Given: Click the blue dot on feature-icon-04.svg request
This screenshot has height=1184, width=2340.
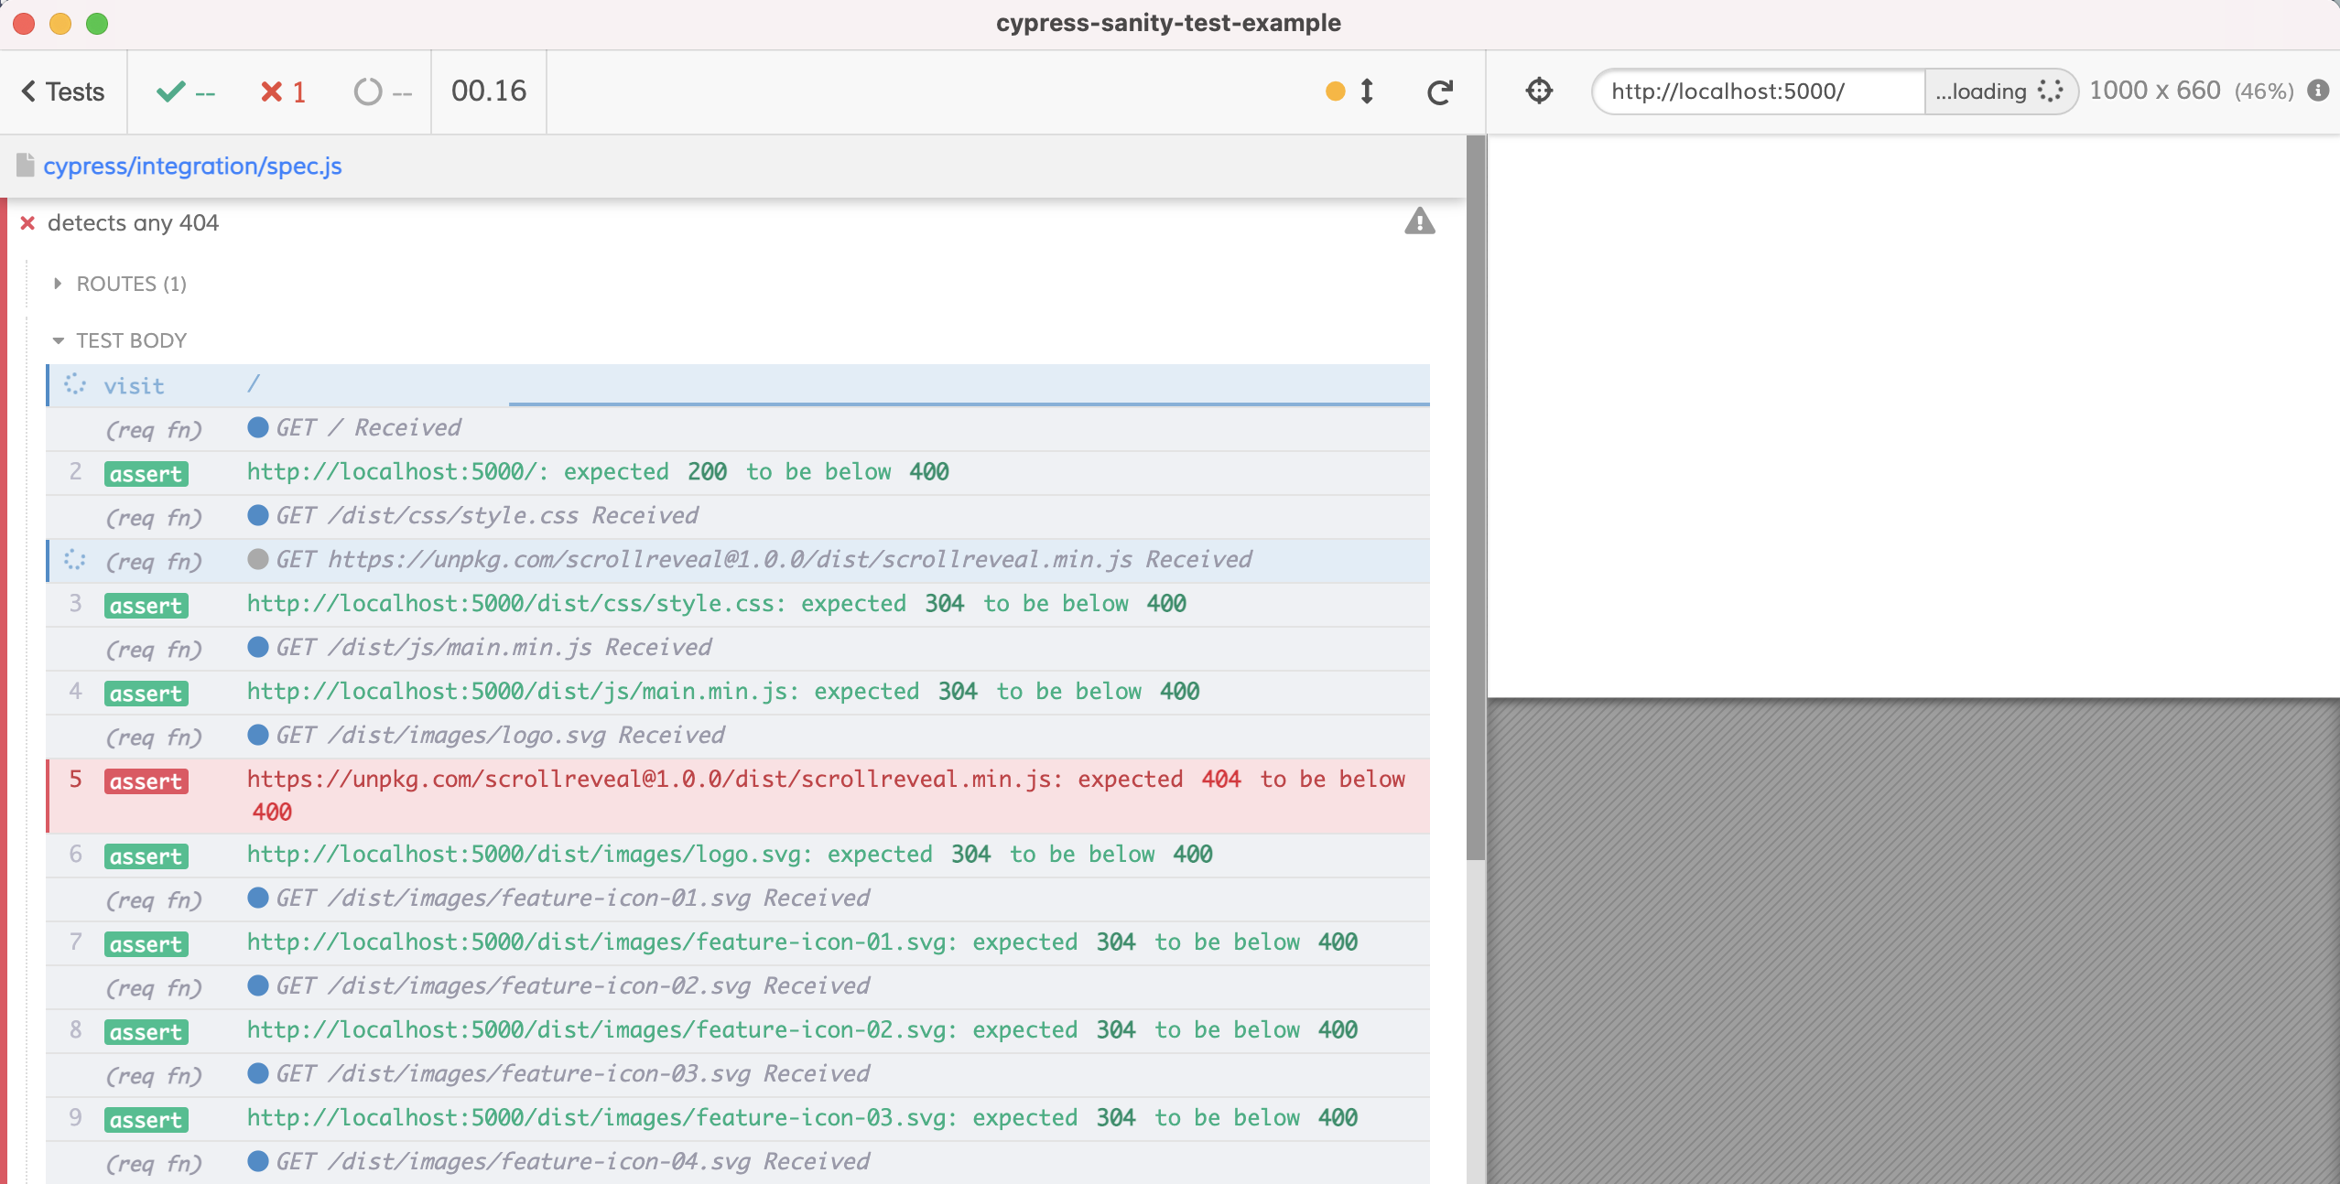Looking at the screenshot, I should 258,1161.
